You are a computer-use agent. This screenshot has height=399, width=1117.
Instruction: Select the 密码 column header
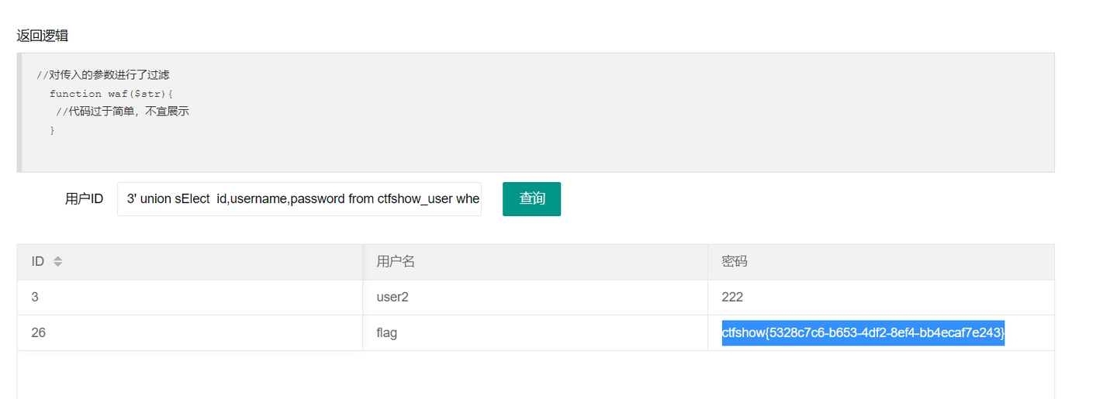734,262
